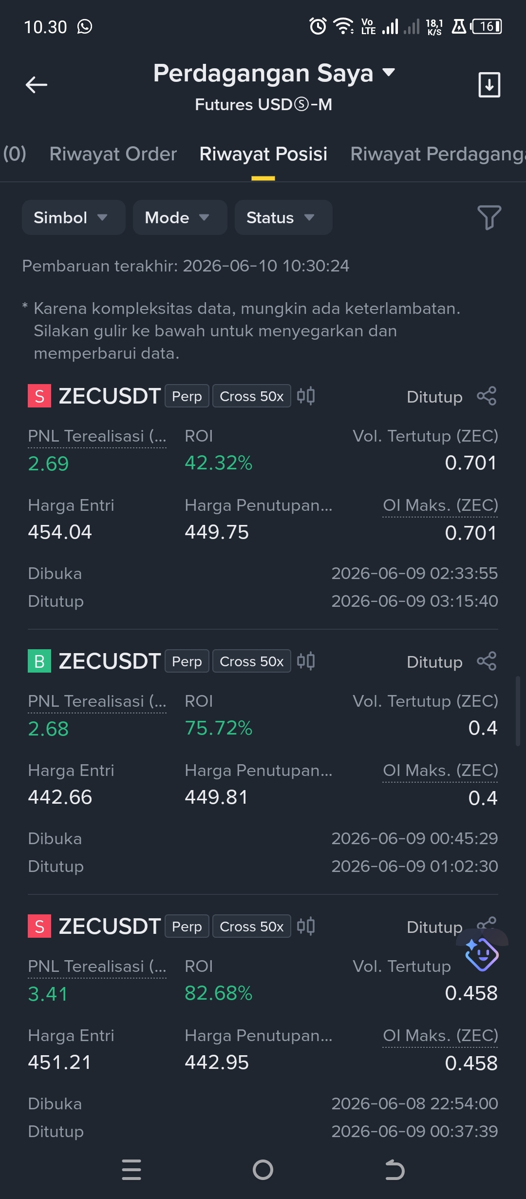
Task: Switch to Riwayat Perdagangan tab
Action: [x=438, y=154]
